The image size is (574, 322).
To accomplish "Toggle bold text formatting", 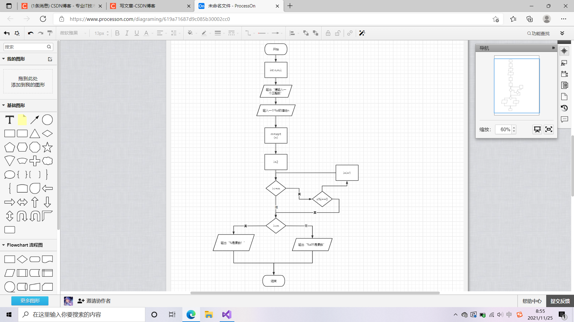I will (x=117, y=33).
